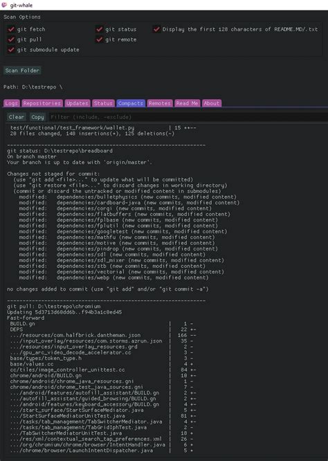This screenshot has width=328, height=461.
Task: Uncheck the git remote option
Action: 100,39
